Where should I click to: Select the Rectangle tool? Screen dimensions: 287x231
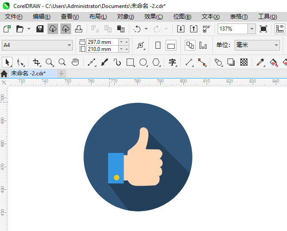point(131,62)
